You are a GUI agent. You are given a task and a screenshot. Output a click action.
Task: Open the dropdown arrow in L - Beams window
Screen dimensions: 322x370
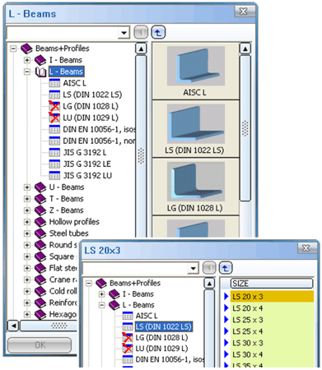pyautogui.click(x=124, y=33)
